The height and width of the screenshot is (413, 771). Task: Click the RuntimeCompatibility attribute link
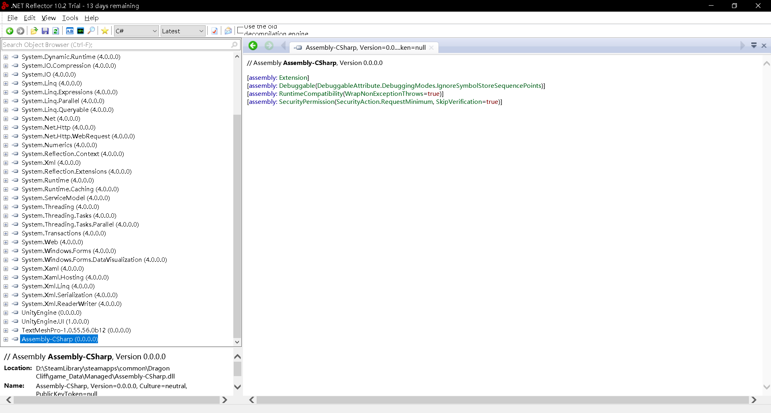[311, 93]
